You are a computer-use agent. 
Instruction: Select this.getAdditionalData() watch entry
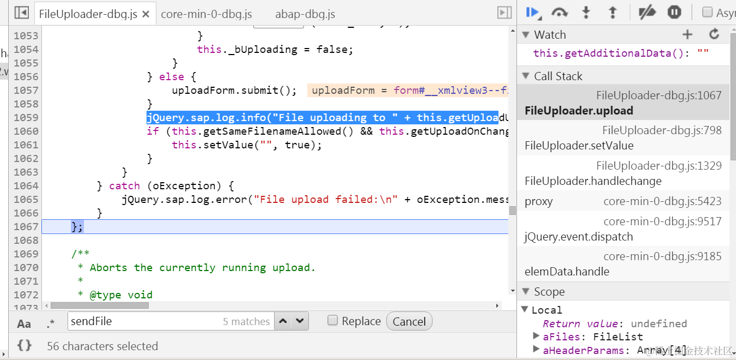tap(621, 53)
